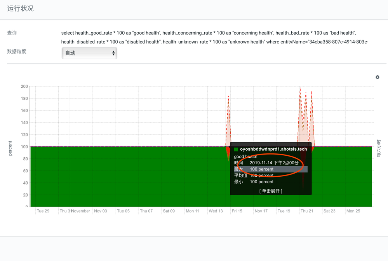Click the Mon 25 x-axis date label
This screenshot has height=261, width=388.
tap(353, 211)
